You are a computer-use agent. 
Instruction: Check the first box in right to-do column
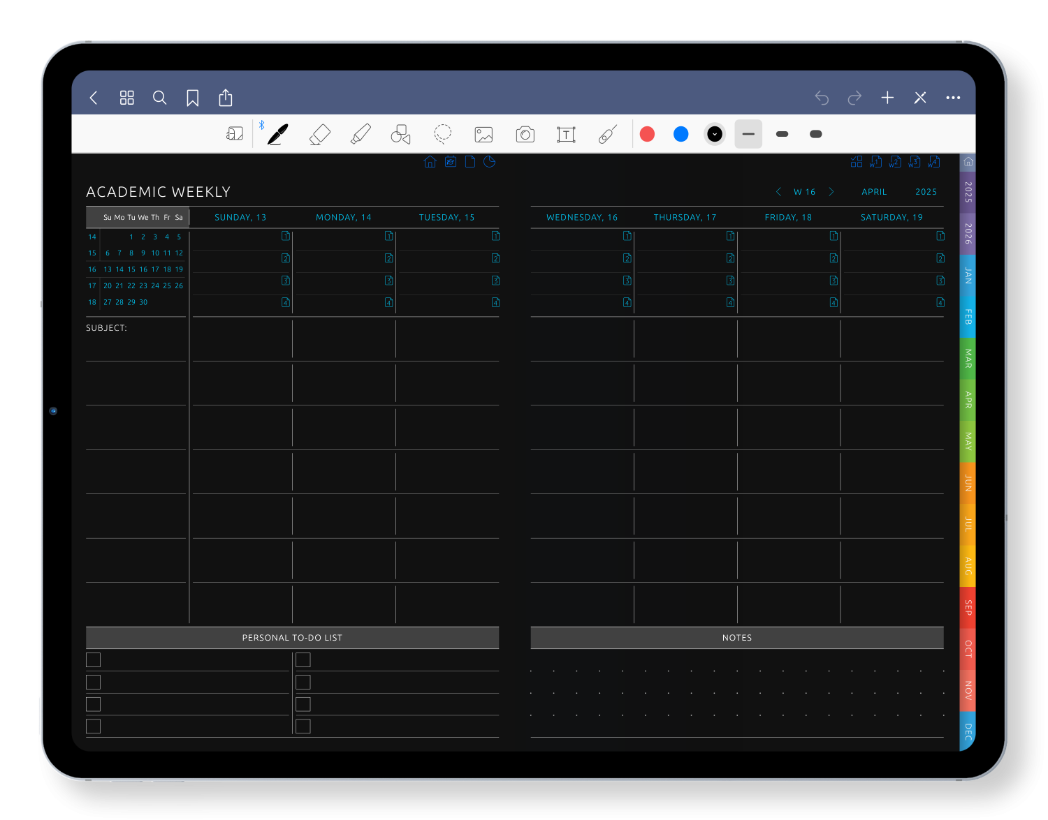coord(303,660)
